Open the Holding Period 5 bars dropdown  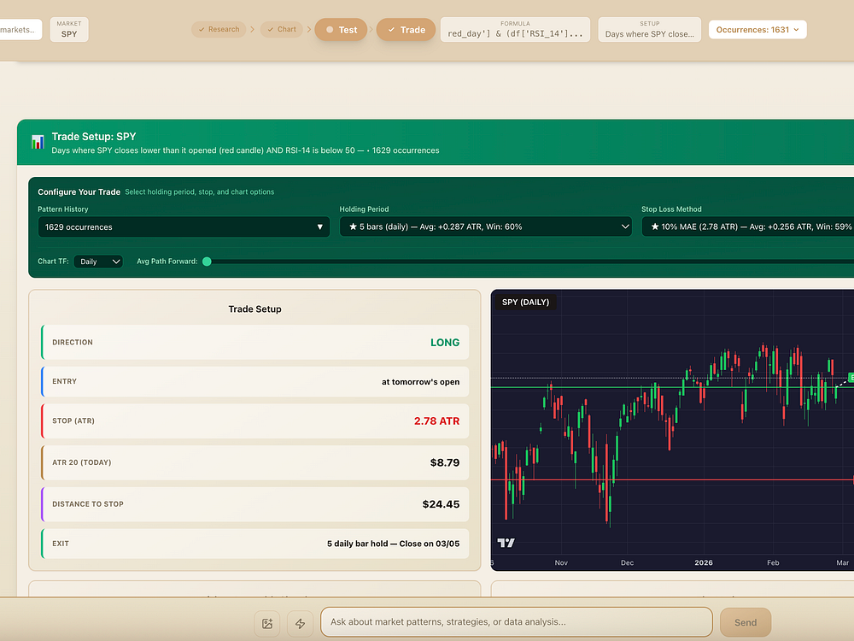[486, 226]
